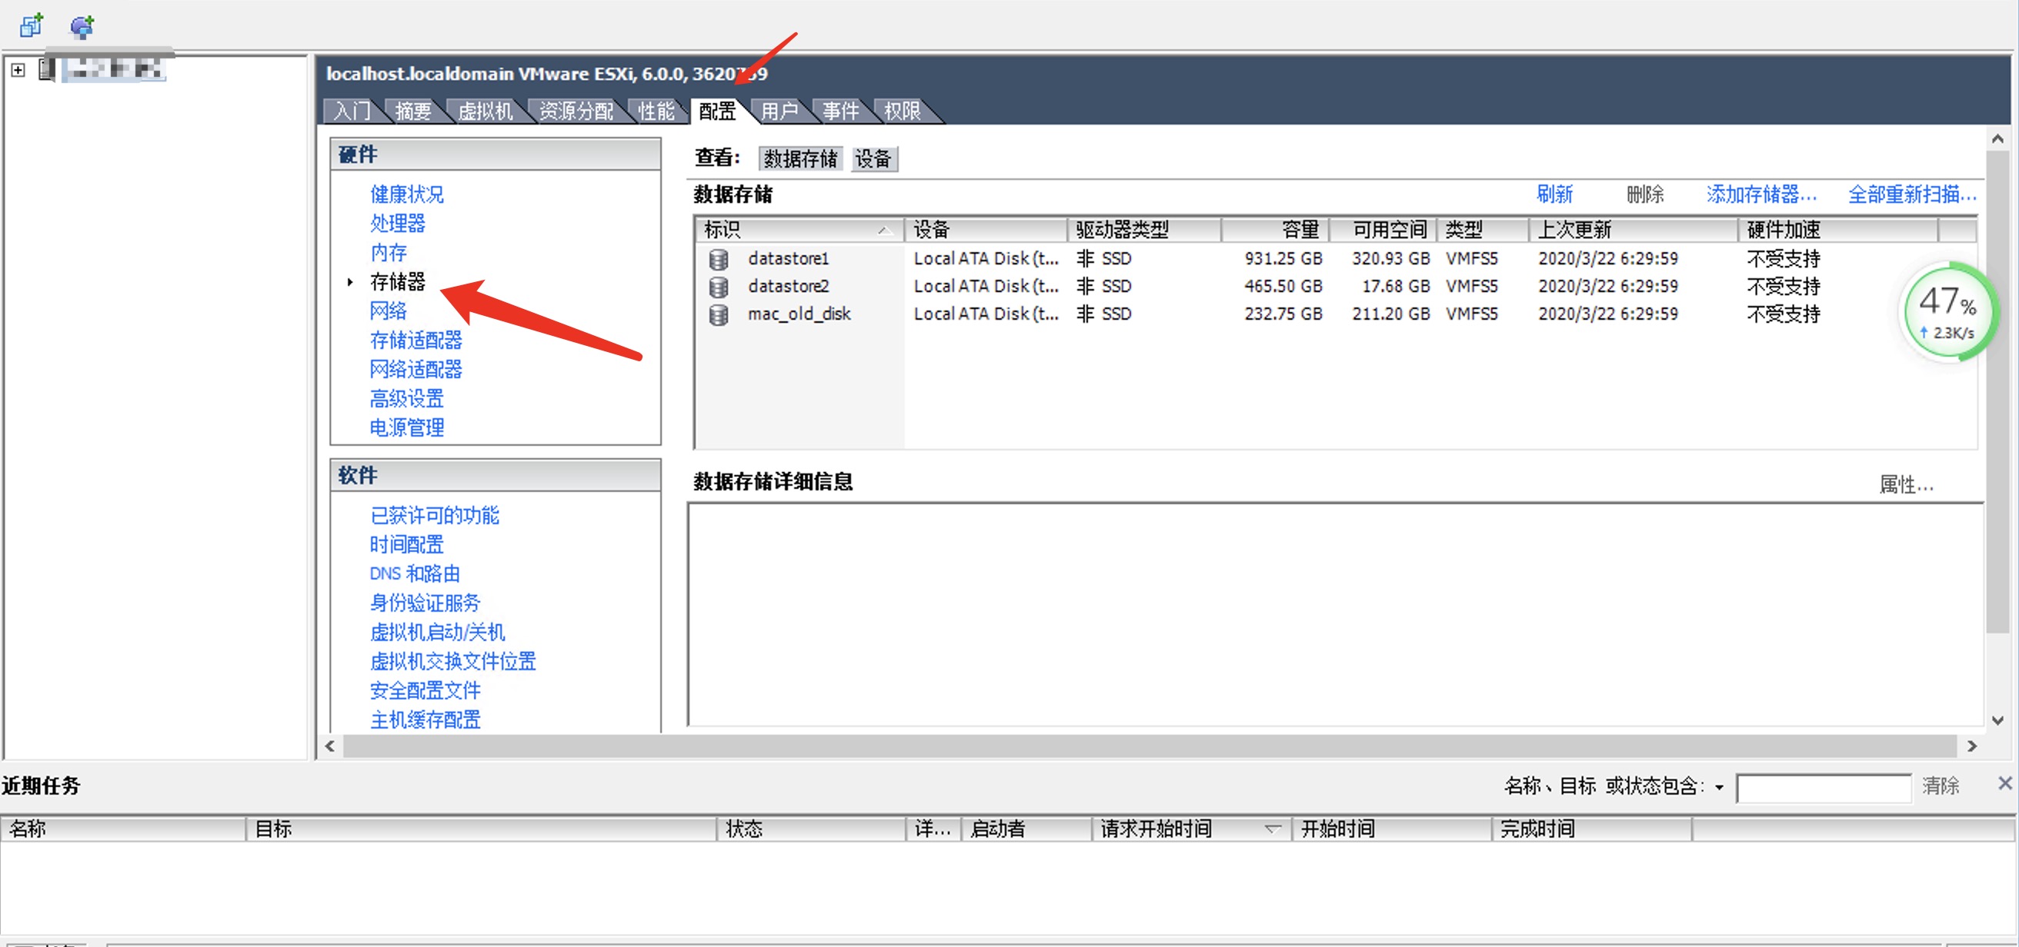Select 存储器 in hardware list

[397, 281]
